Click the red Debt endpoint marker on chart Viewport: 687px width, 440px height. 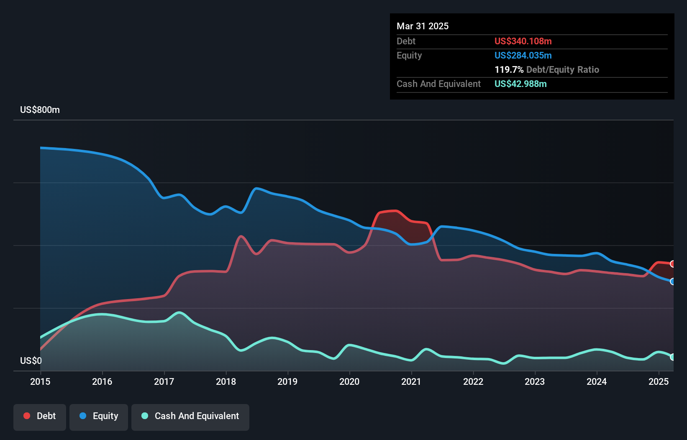click(x=672, y=264)
